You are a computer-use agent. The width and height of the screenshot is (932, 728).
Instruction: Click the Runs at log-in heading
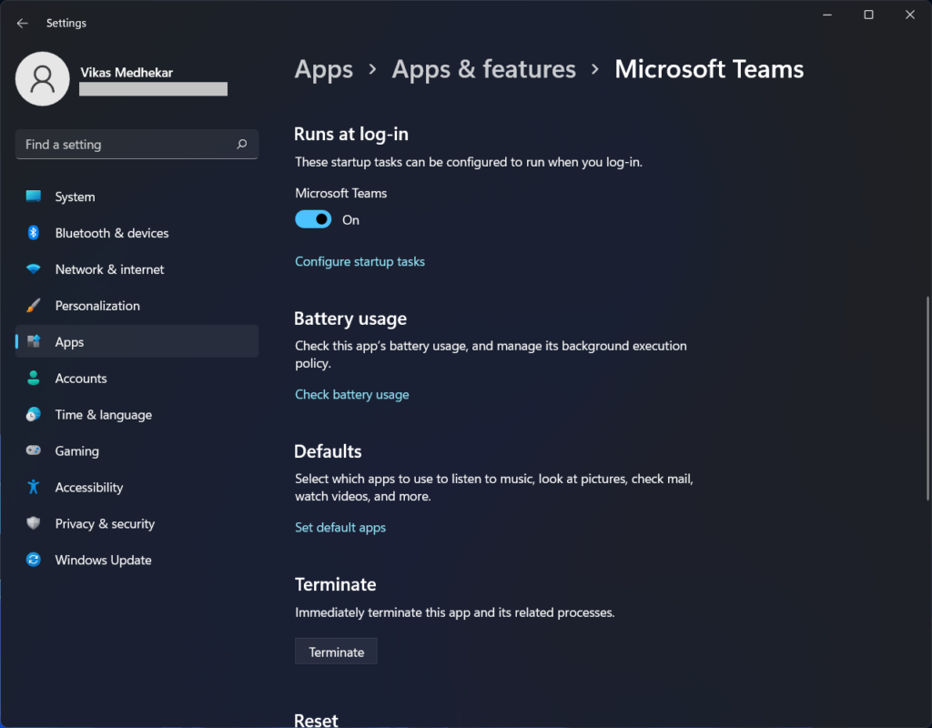click(x=351, y=135)
